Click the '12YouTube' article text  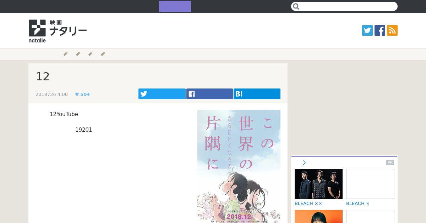(64, 114)
